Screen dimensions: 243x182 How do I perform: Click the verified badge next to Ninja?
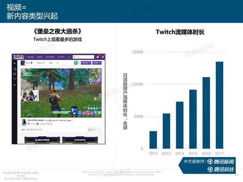(32, 63)
